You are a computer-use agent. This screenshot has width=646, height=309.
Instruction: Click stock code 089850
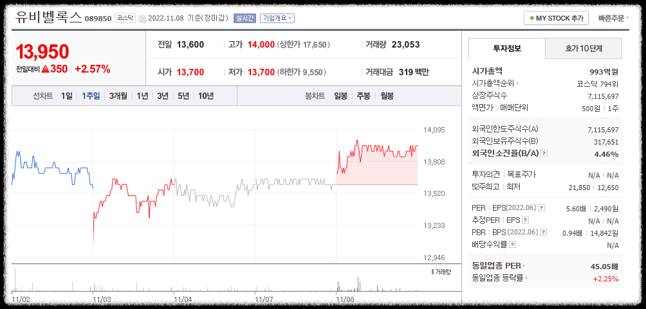point(98,19)
